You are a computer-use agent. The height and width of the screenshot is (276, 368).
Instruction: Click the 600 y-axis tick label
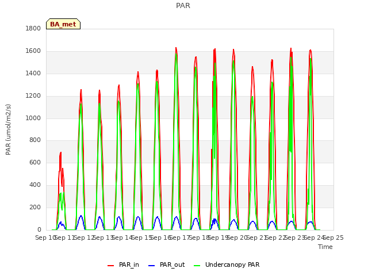(x=35, y=162)
